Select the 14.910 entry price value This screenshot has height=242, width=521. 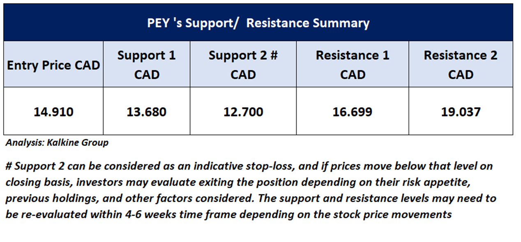point(53,111)
